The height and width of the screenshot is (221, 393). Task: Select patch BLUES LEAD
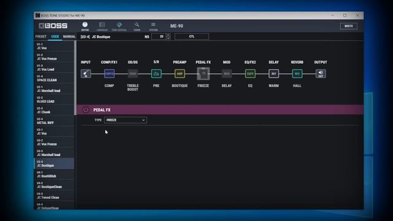[x=54, y=99]
